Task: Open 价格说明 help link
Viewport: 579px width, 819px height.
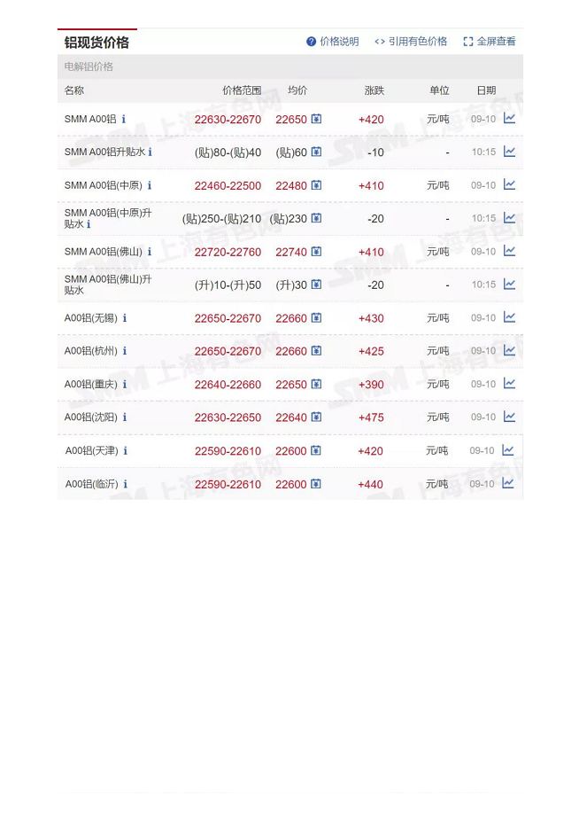Action: tap(333, 42)
